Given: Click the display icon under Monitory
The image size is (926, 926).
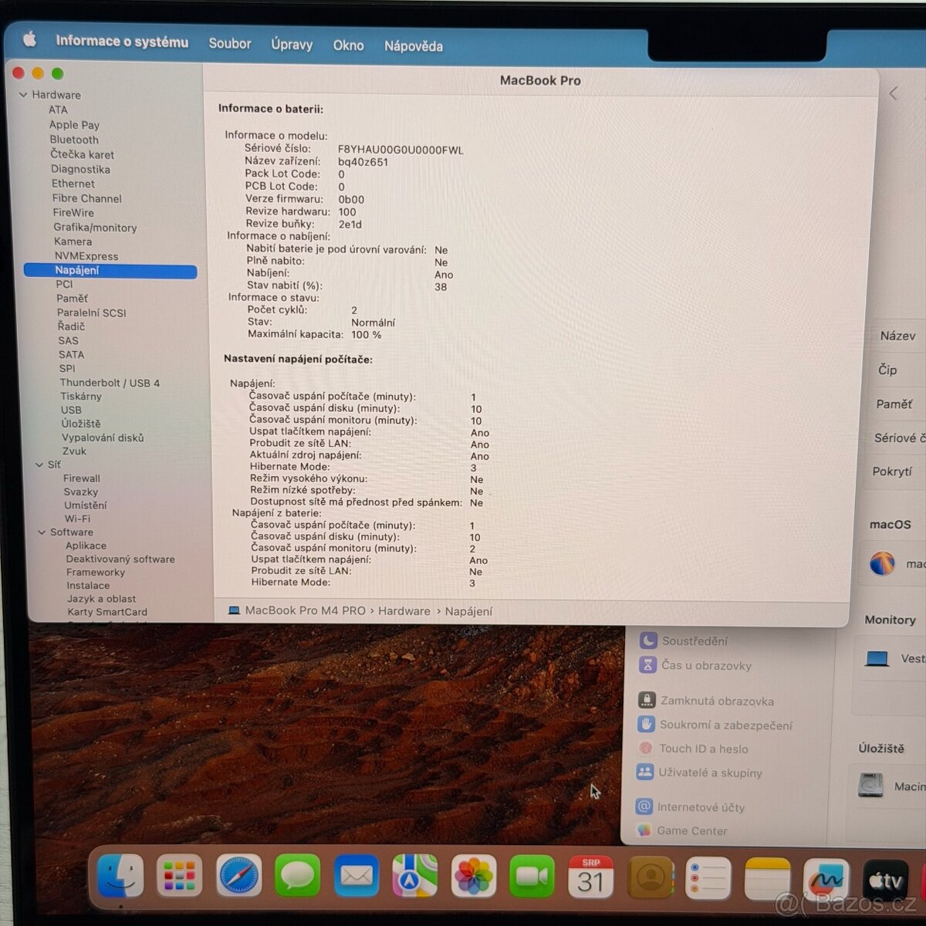Looking at the screenshot, I should pos(877,659).
